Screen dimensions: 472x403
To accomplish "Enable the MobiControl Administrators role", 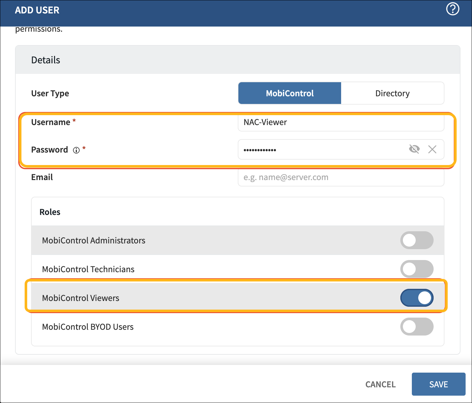I will click(417, 240).
